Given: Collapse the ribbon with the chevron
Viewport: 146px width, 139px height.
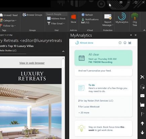Looking at the screenshot, I should point(144,30).
